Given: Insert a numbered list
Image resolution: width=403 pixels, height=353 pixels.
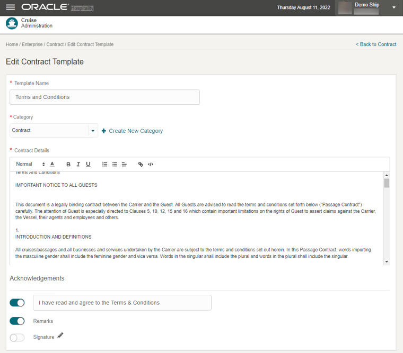Looking at the screenshot, I should tap(104, 164).
